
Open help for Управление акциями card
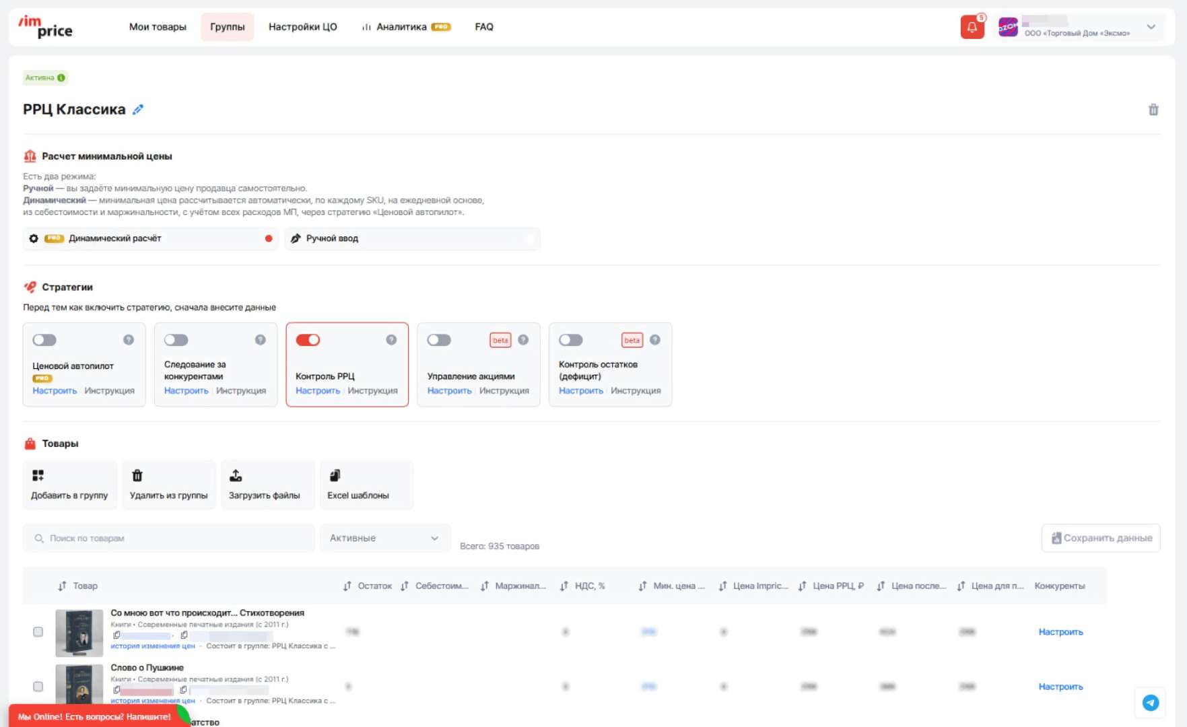coord(523,340)
